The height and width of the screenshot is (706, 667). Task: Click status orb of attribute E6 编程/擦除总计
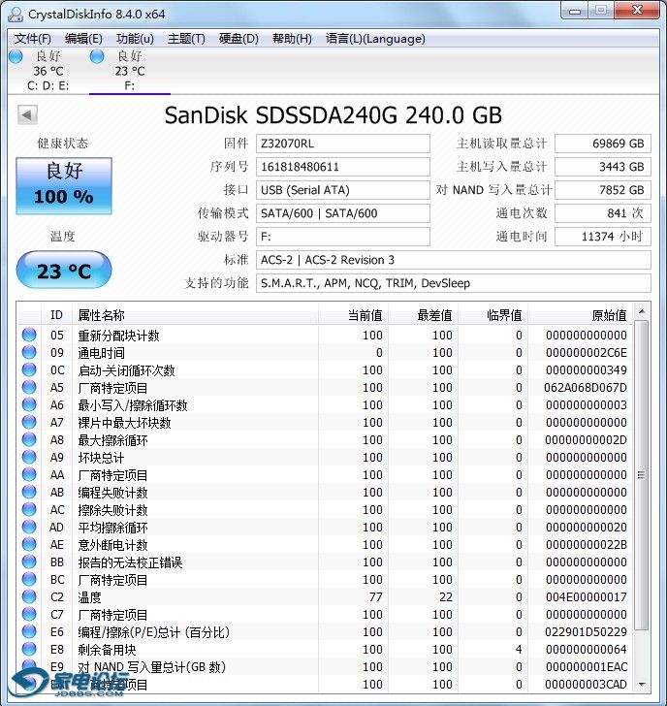pos(29,631)
